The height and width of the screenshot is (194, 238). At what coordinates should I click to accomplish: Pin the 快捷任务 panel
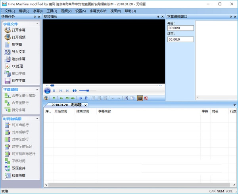click(35, 17)
